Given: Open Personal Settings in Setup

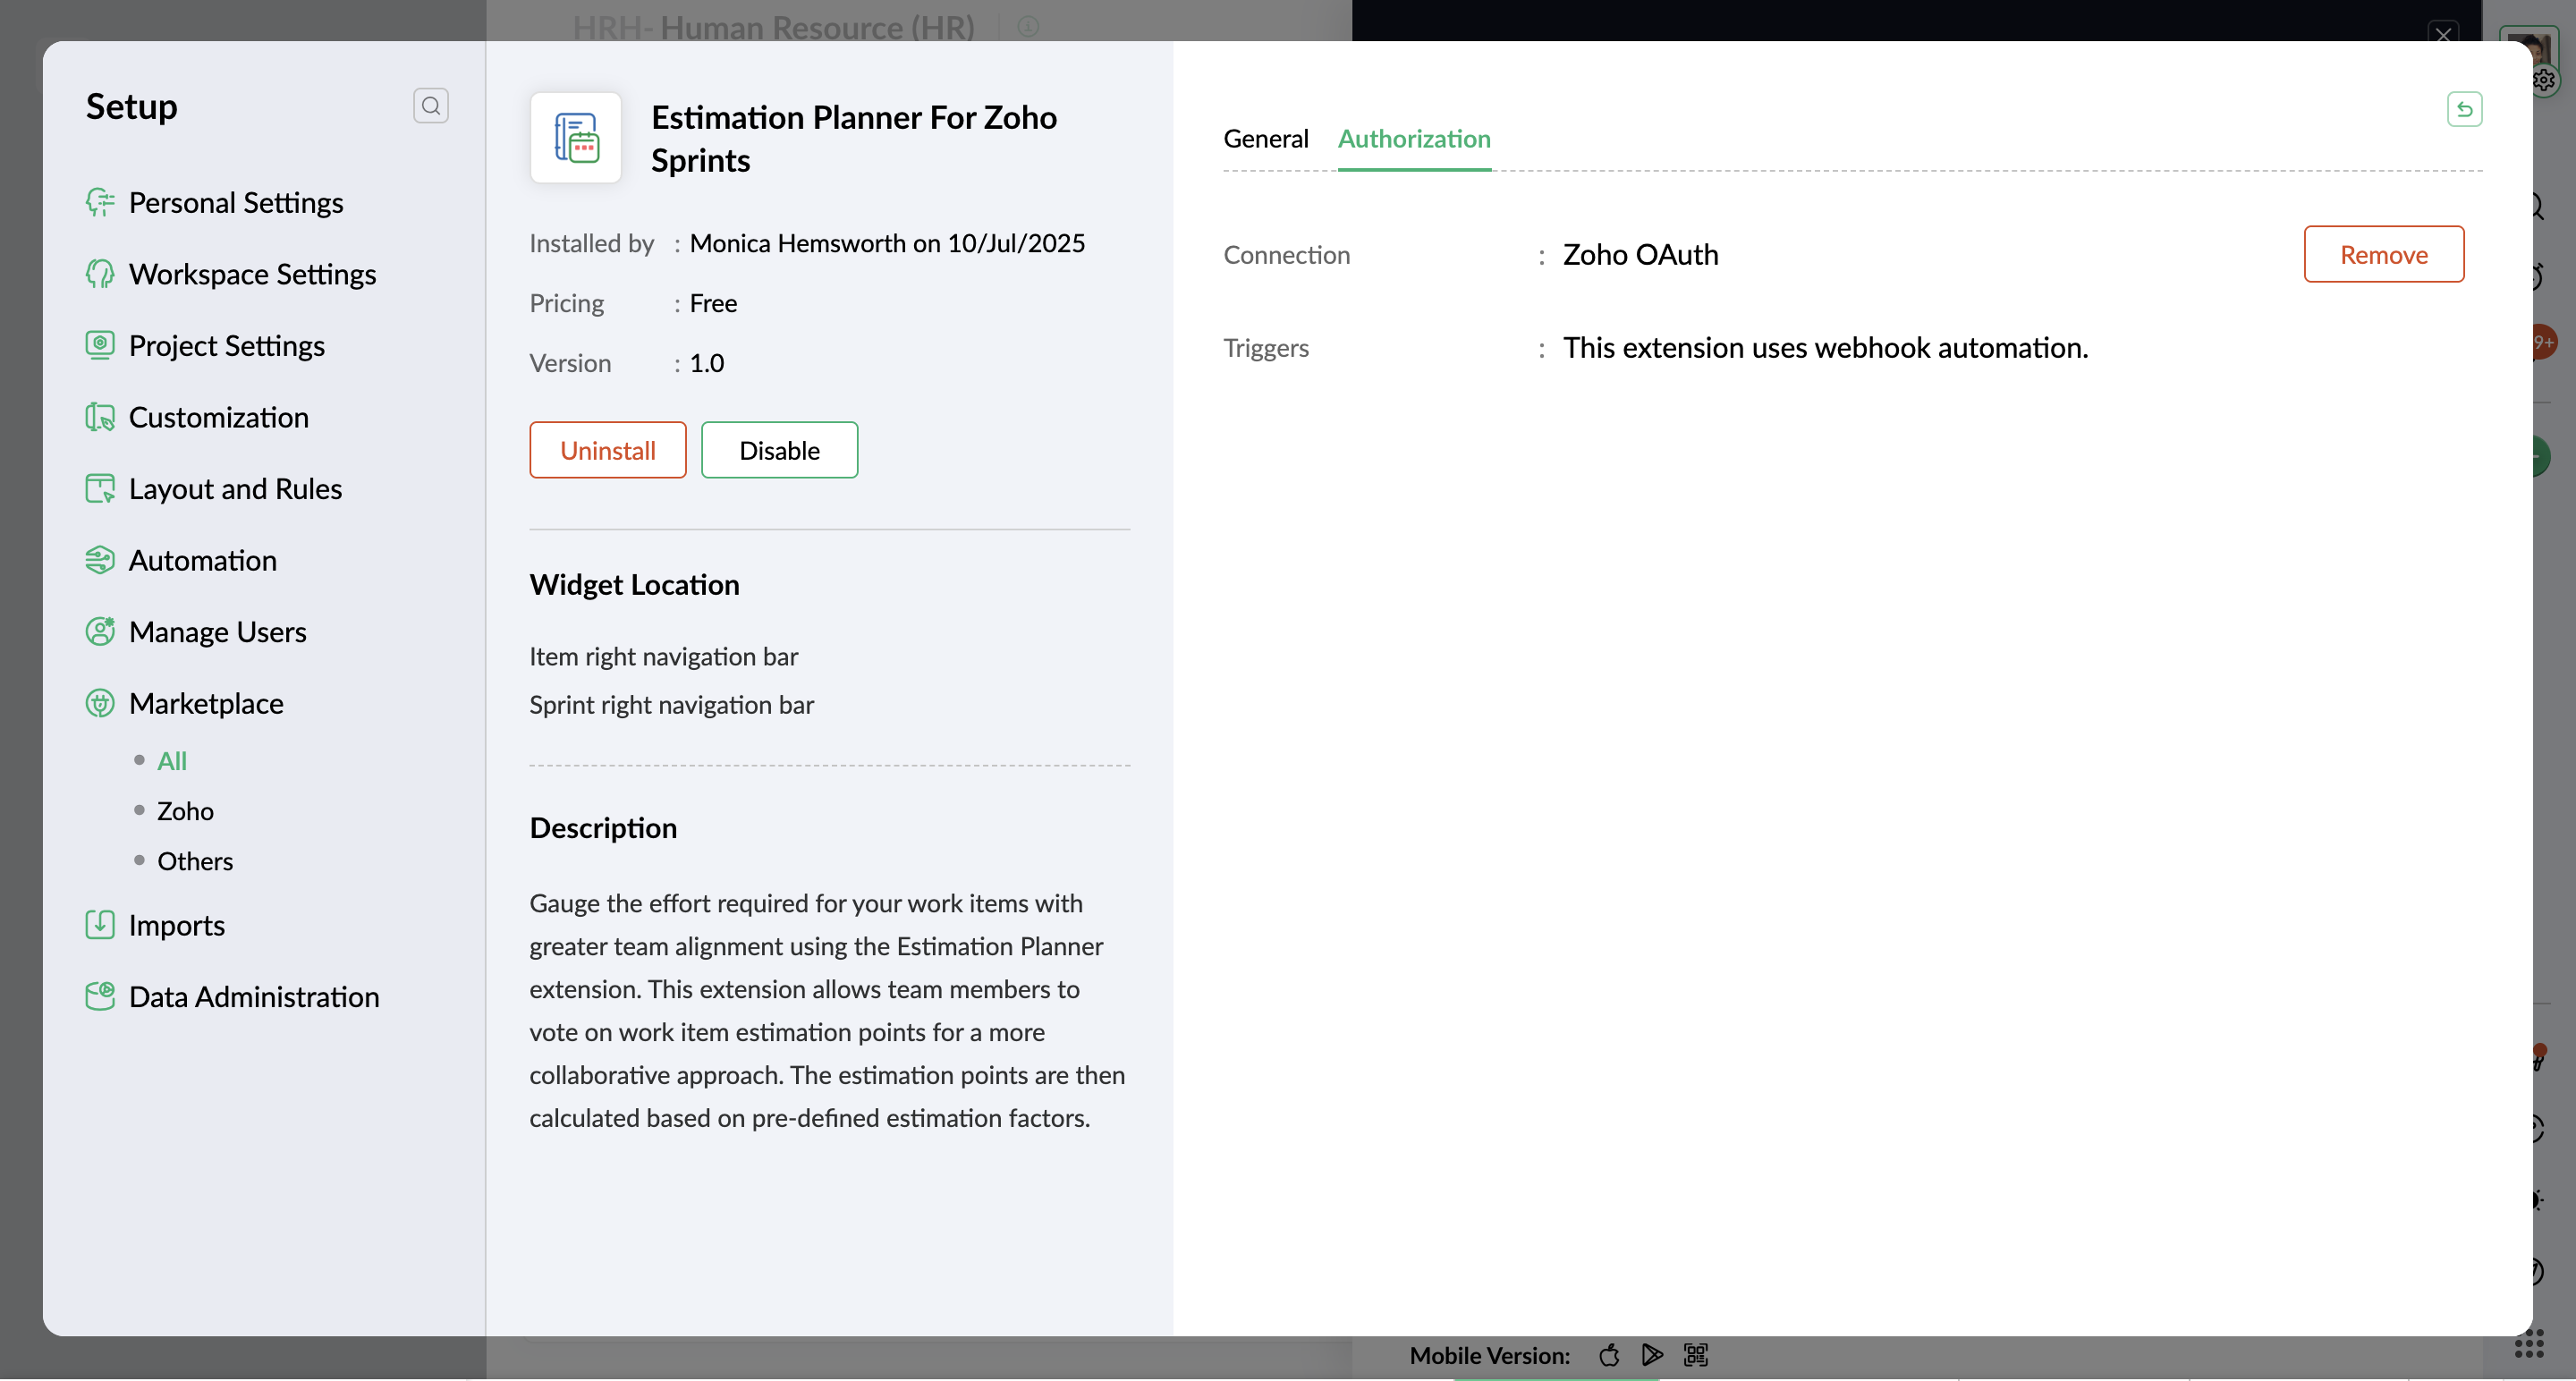Looking at the screenshot, I should point(236,202).
